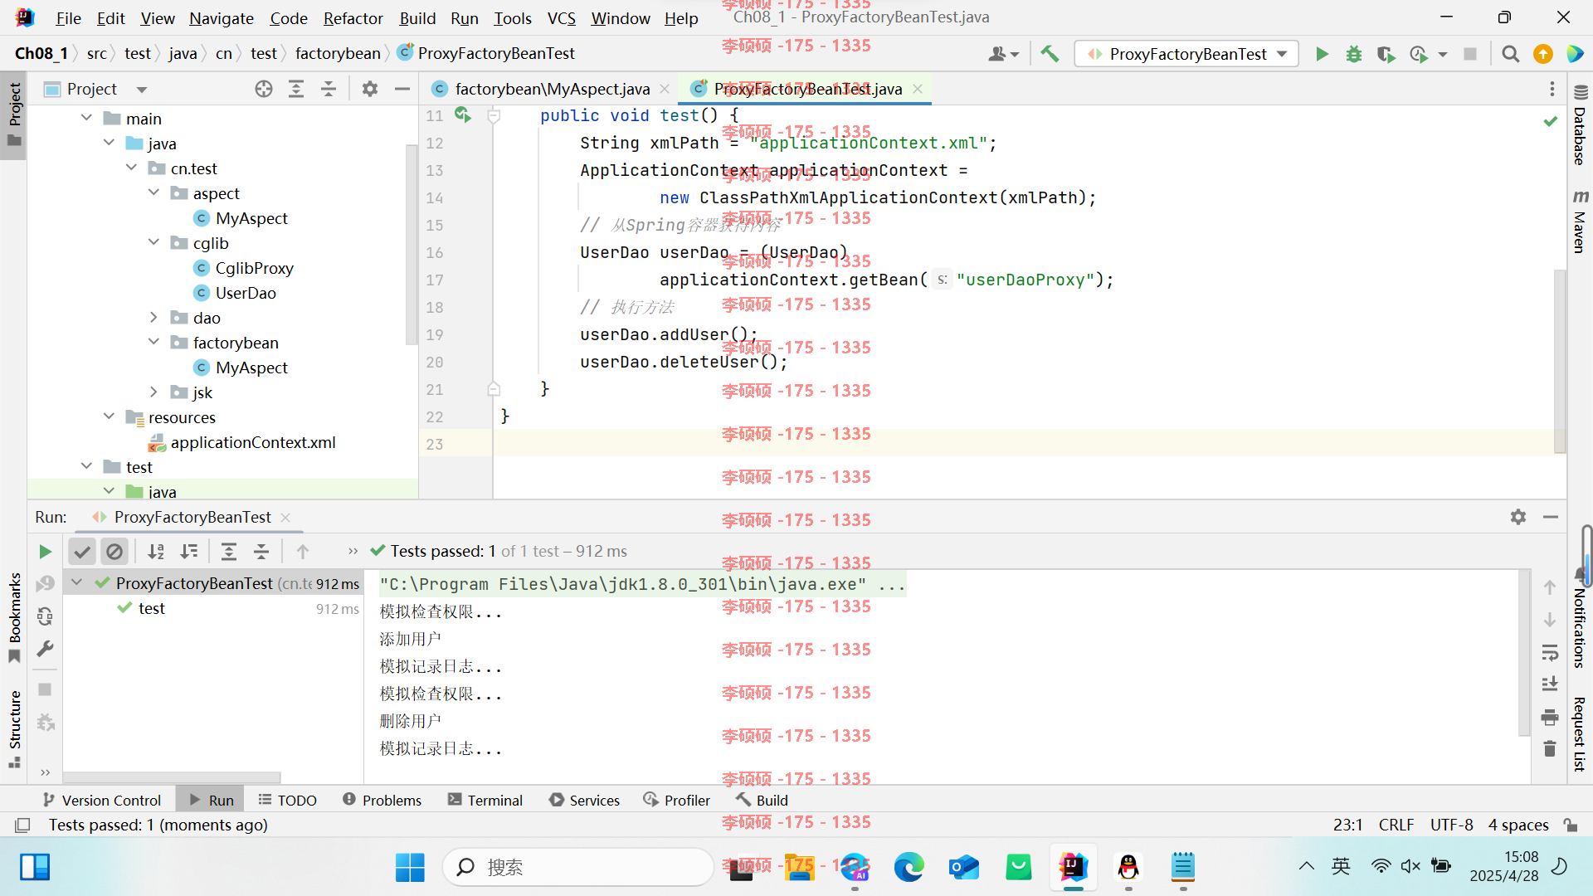The height and width of the screenshot is (896, 1593).
Task: Open the Navigate menu
Action: pyautogui.click(x=222, y=18)
